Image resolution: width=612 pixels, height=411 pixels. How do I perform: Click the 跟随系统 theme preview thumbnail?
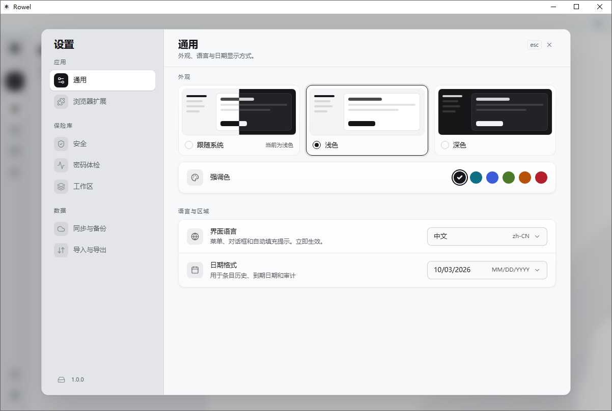[x=239, y=112]
